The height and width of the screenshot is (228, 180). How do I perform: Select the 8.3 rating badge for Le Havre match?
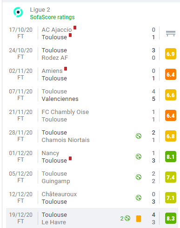(171, 218)
